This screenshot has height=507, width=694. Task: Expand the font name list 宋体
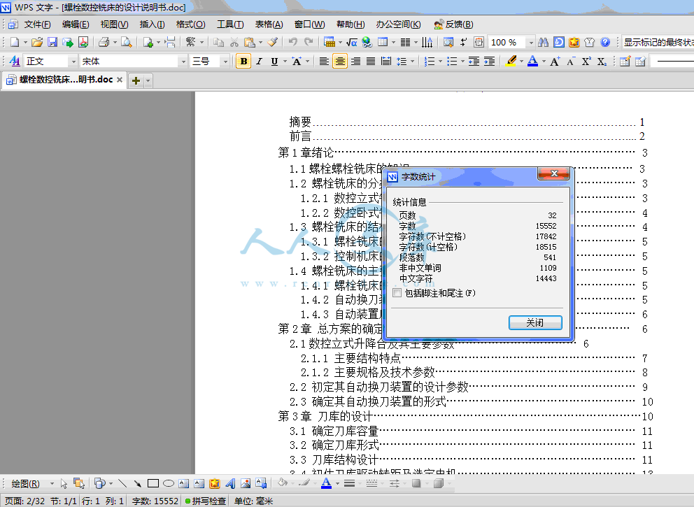pos(183,61)
